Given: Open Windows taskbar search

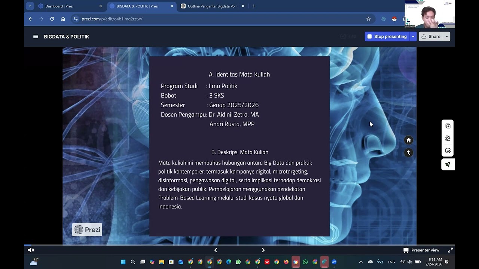Looking at the screenshot, I should 133,262.
